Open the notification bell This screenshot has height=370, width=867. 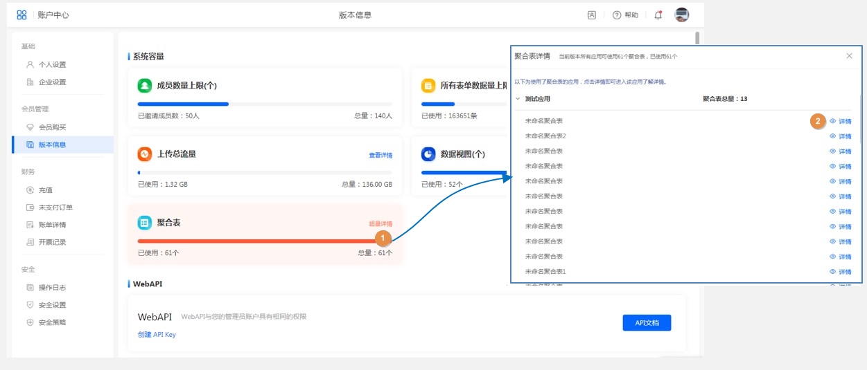click(658, 15)
